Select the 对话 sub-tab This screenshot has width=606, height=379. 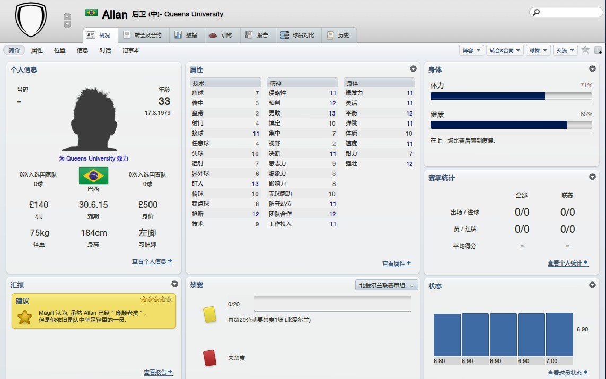point(105,50)
